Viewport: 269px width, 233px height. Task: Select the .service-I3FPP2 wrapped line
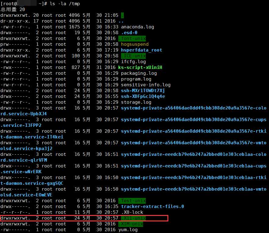pyautogui.click(x=21, y=125)
